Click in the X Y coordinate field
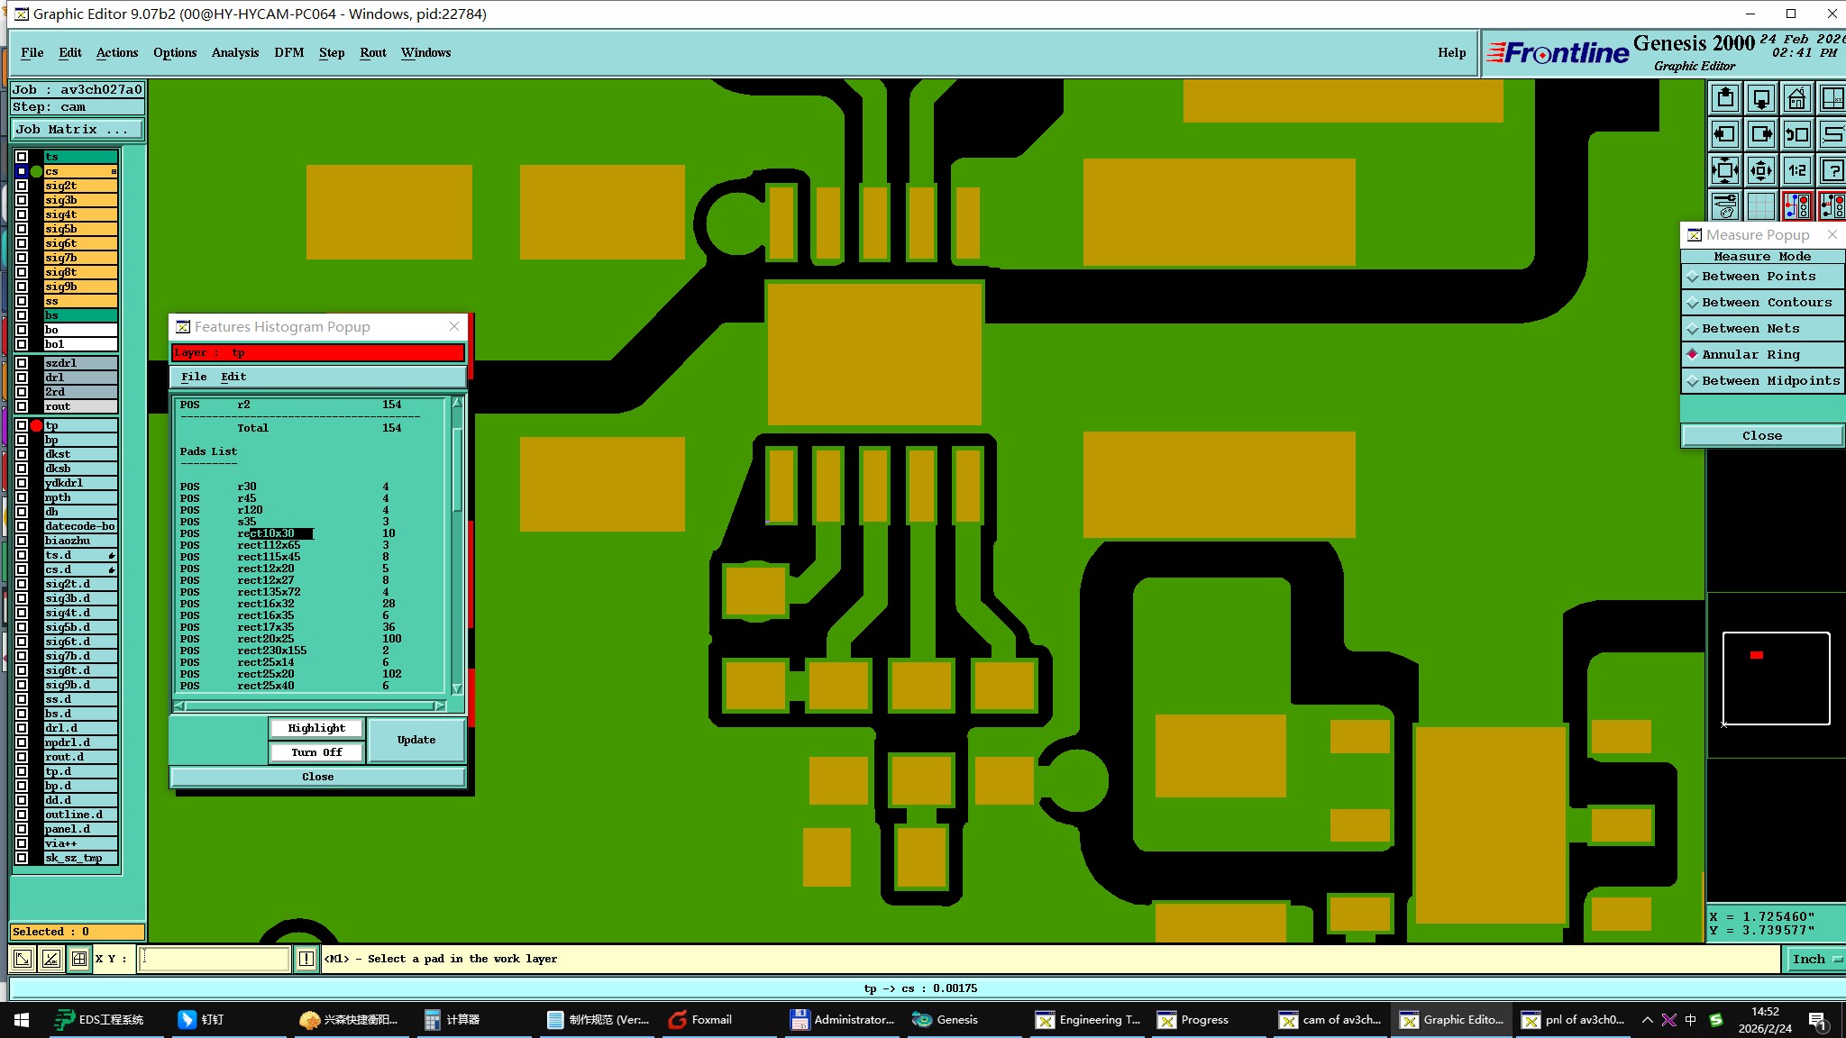1846x1038 pixels. pos(215,959)
